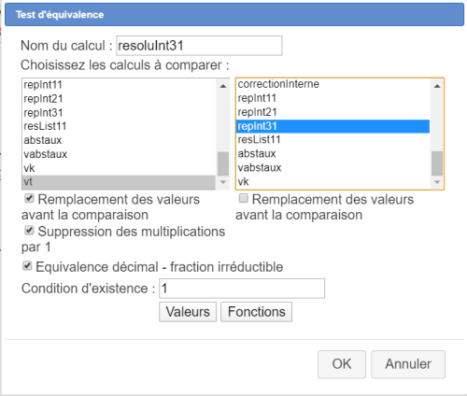
Task: Select vt in the left list
Action: (119, 182)
